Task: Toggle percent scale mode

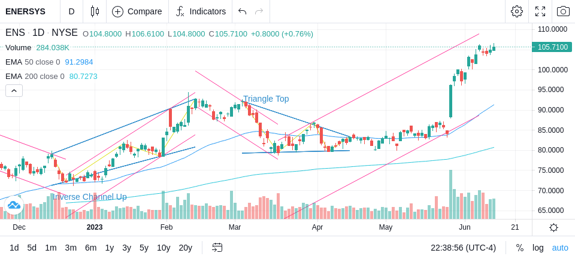Action: pos(520,248)
